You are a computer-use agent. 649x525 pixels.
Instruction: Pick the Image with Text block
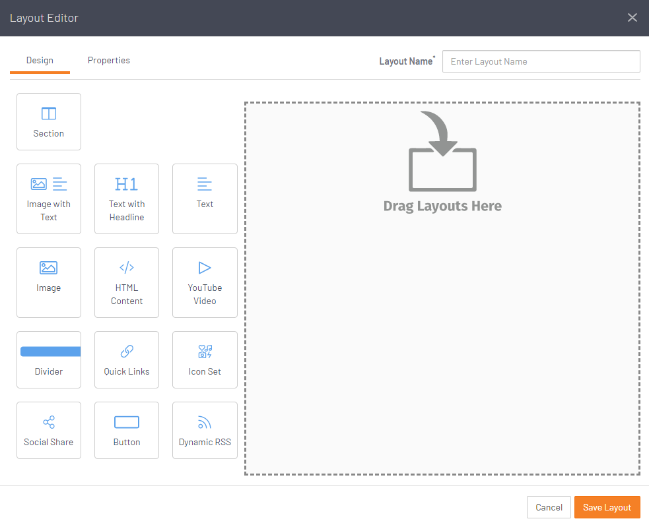49,199
